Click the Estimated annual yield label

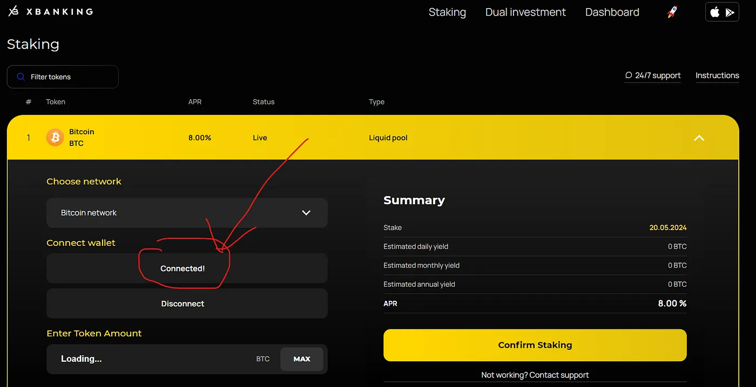[x=419, y=284]
